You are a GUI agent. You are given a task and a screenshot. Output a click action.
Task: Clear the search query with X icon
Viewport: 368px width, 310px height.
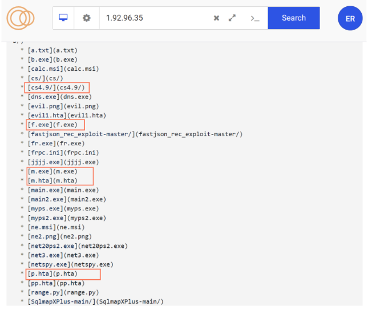[x=216, y=18]
